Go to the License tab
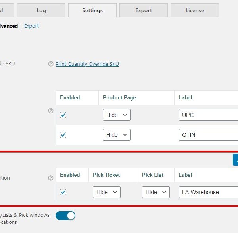This screenshot has height=233, width=238. (195, 10)
